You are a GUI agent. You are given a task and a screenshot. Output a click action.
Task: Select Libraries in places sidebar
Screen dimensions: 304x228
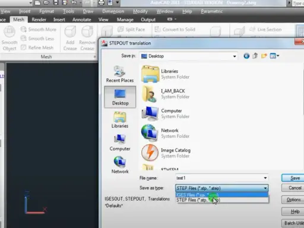click(x=120, y=120)
